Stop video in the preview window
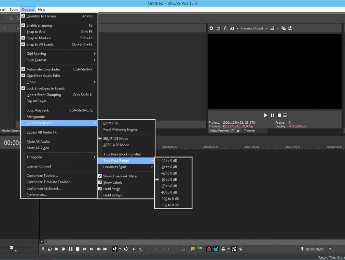The image size is (345, 260). (x=279, y=115)
